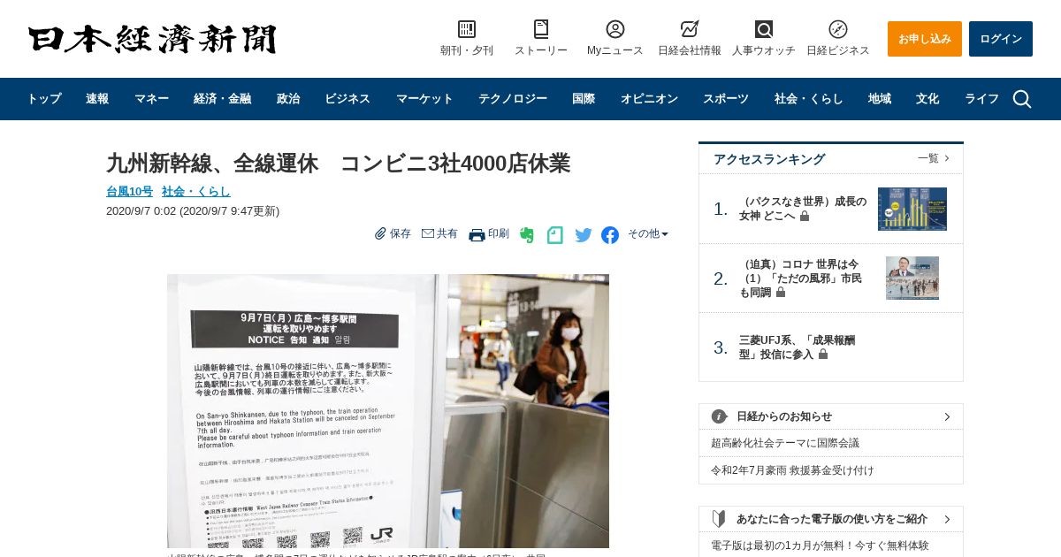
Task: Open the 朝刊・夕刊 newspaper icon
Action: [x=467, y=29]
